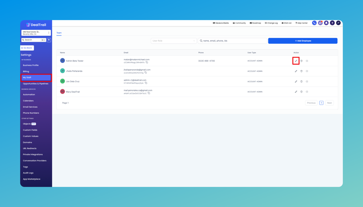Open the User Role dropdown
This screenshot has height=207, width=363.
[x=174, y=41]
